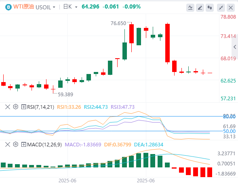Screen dimensions: 238x186
Task: Click the collapse/shrink arrows icon
Action: coord(221,8)
